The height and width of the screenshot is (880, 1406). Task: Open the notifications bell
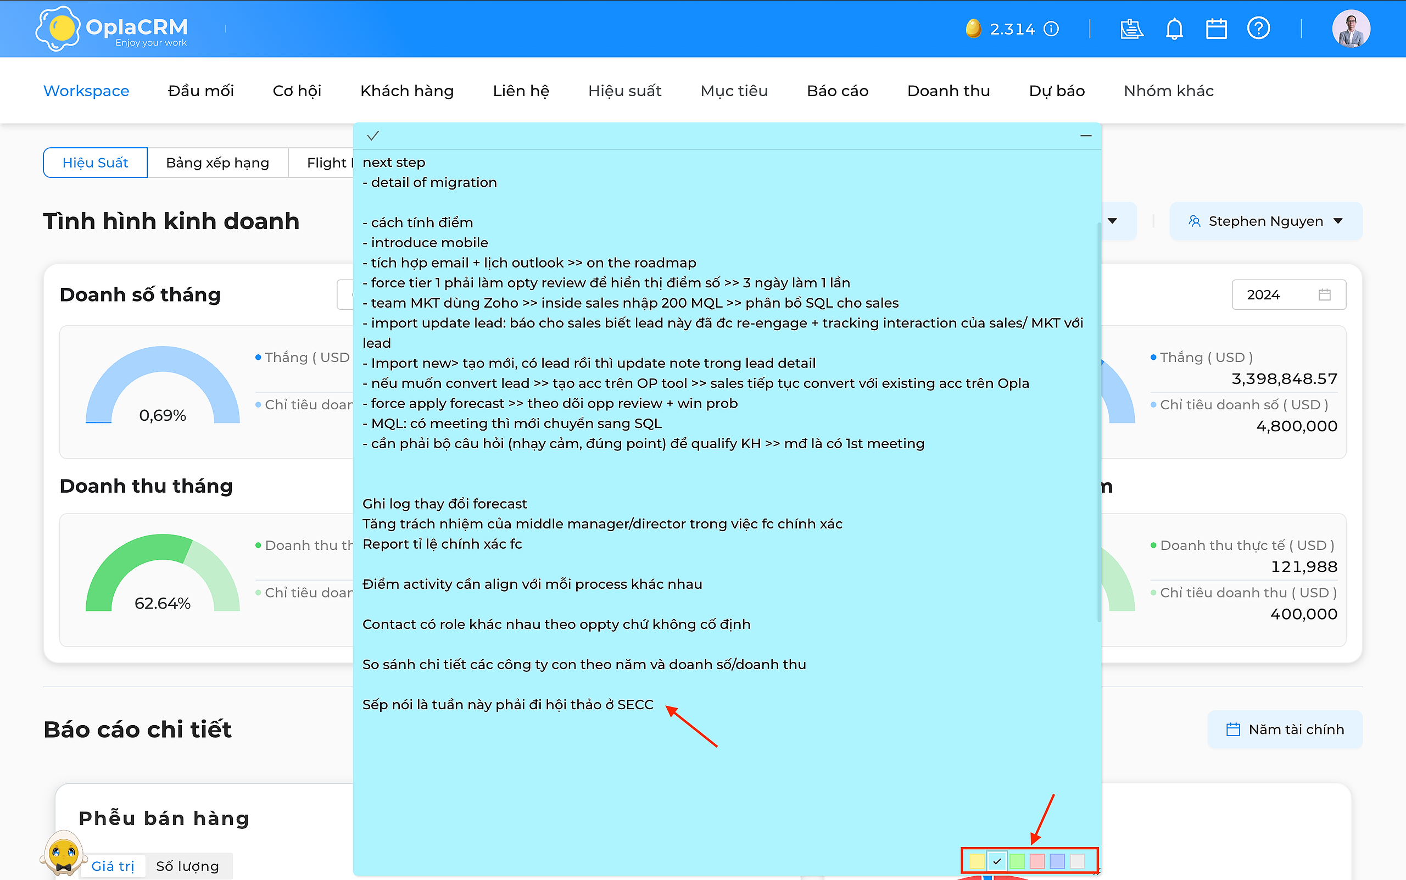(x=1174, y=29)
